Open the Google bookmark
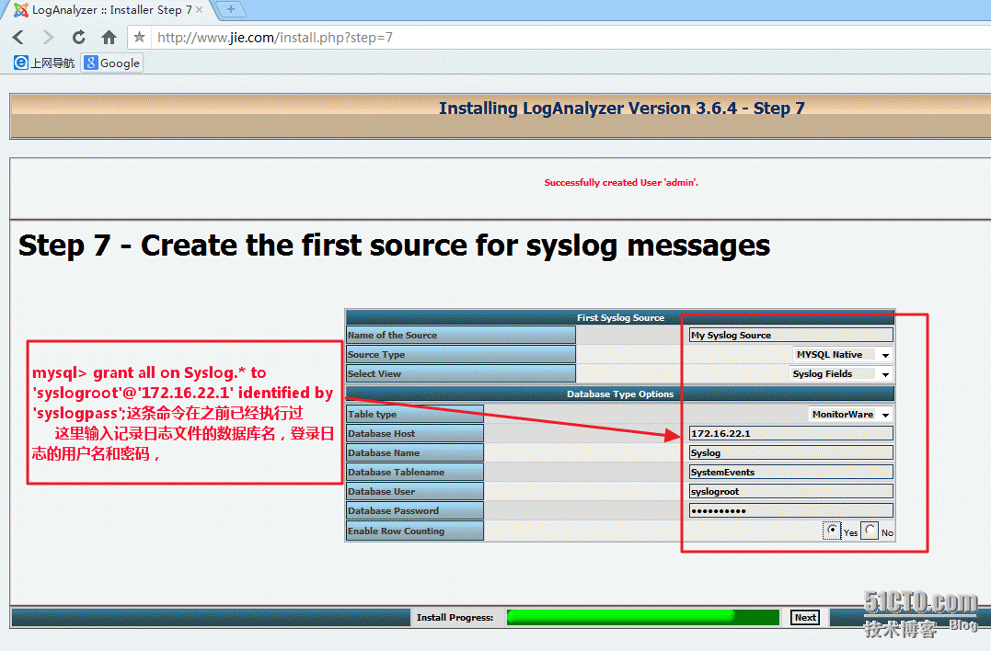Screen dimensions: 991x651 112,63
